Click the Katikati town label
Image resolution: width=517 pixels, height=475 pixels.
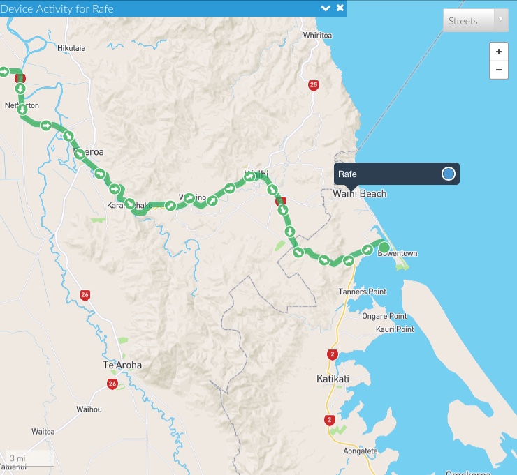tap(332, 379)
